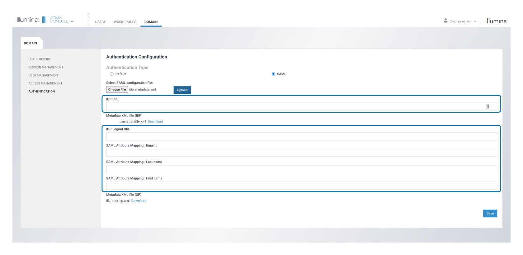Viewport: 523px width, 255px height.
Task: Expand the Admin Console dropdown
Action: [x=72, y=21]
